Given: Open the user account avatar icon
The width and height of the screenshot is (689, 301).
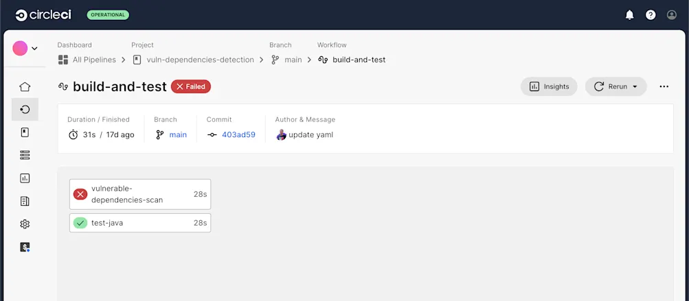Looking at the screenshot, I should pyautogui.click(x=672, y=15).
